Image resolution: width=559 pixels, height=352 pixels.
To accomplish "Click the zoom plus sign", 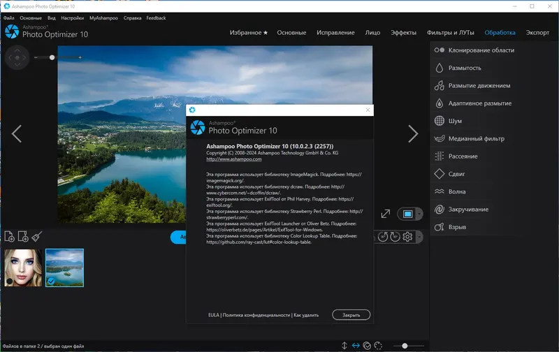I will (x=80, y=57).
